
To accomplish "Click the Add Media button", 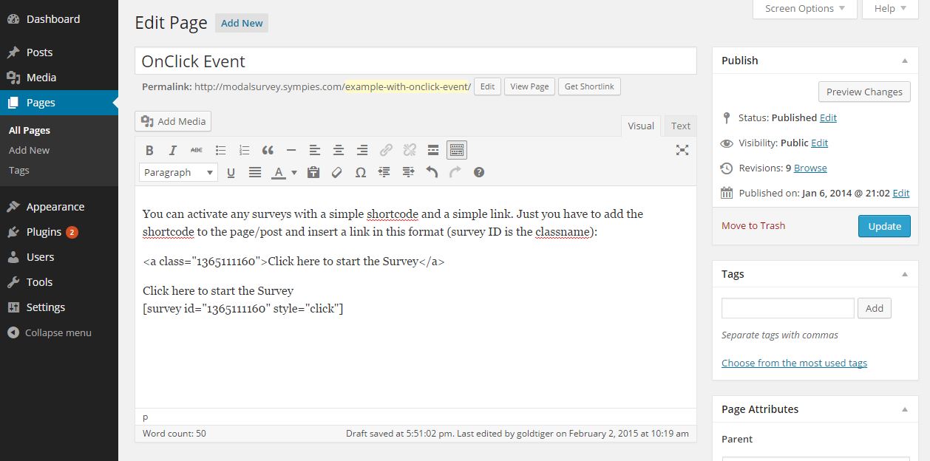I will tap(173, 121).
